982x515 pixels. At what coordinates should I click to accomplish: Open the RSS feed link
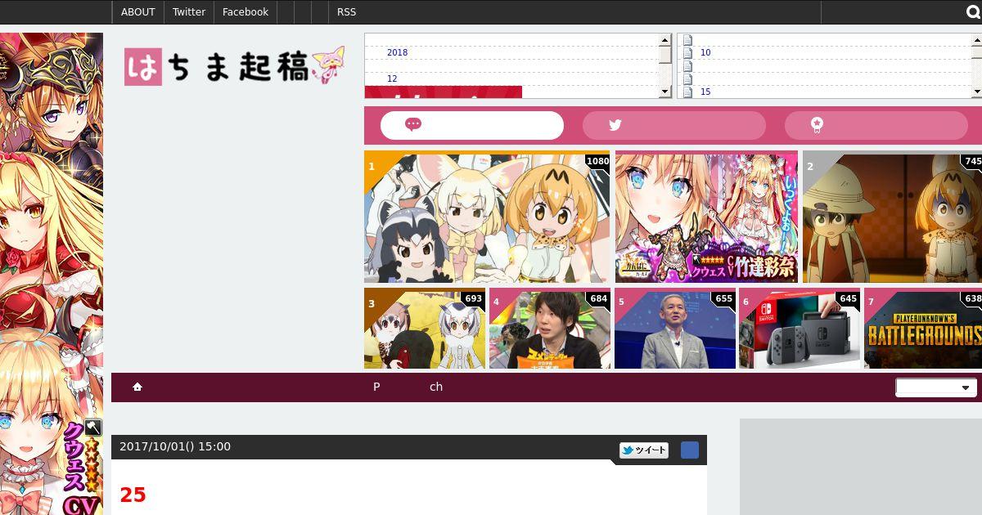pyautogui.click(x=346, y=12)
